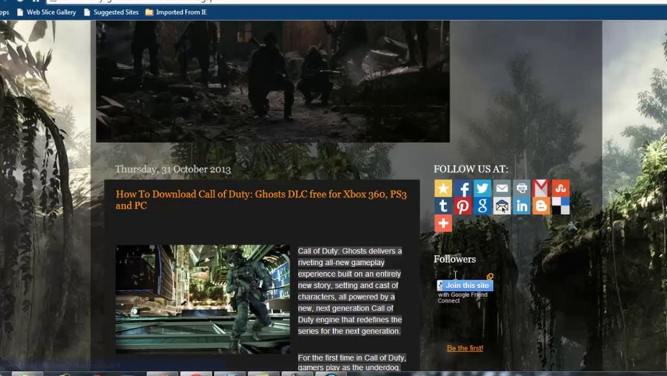The height and width of the screenshot is (376, 667).
Task: Click the 'FOLLOW US AT:' heading
Action: coord(471,169)
